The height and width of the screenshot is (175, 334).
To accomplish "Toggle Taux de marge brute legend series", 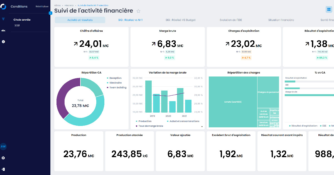I will click(149, 126).
